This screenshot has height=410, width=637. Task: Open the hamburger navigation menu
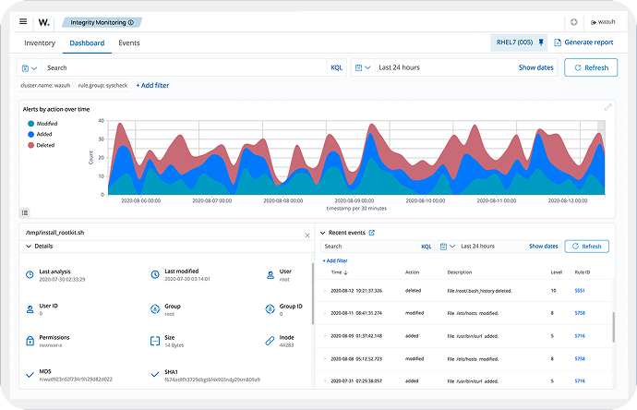(23, 21)
